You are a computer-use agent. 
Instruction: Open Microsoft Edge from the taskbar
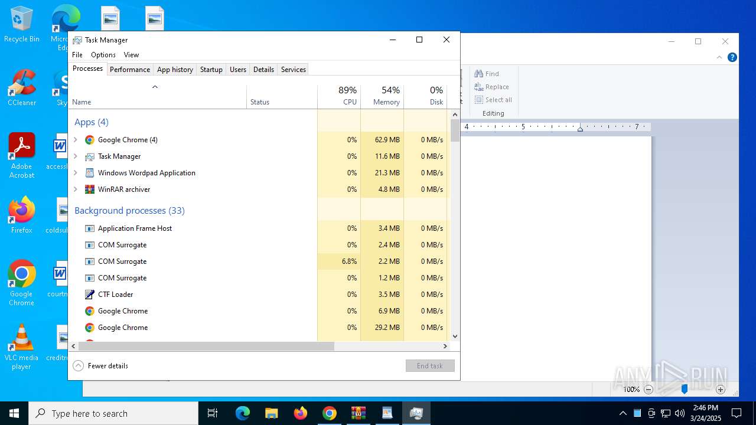(x=243, y=413)
